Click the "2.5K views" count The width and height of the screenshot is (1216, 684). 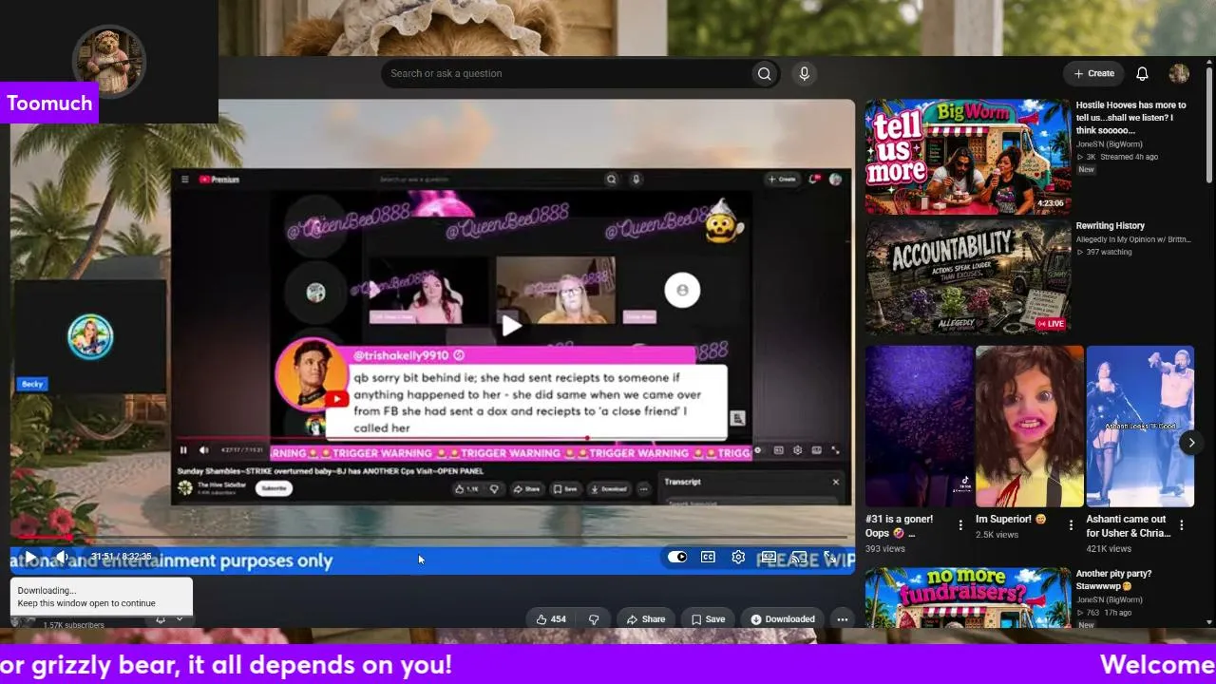997,535
